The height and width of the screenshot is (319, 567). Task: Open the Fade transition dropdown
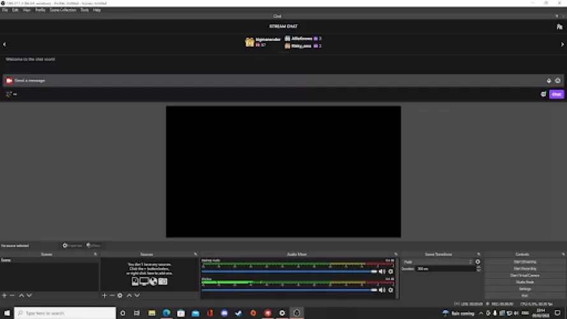pyautogui.click(x=438, y=262)
